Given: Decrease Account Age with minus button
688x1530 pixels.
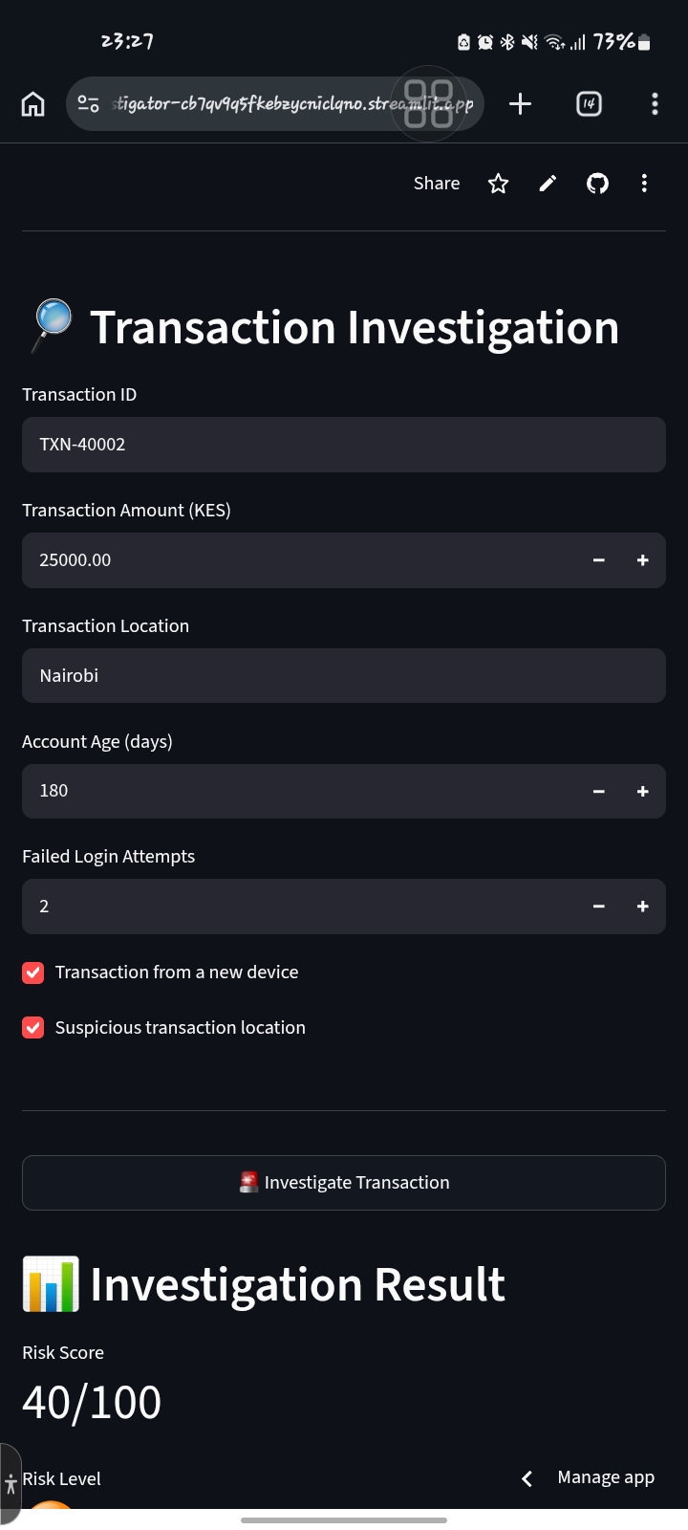Looking at the screenshot, I should [x=599, y=791].
